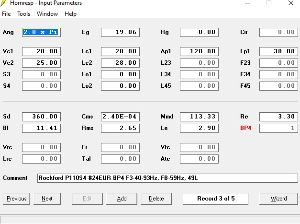The height and width of the screenshot is (224, 300).
Task: Click the F23 input field
Action: coord(278,63)
